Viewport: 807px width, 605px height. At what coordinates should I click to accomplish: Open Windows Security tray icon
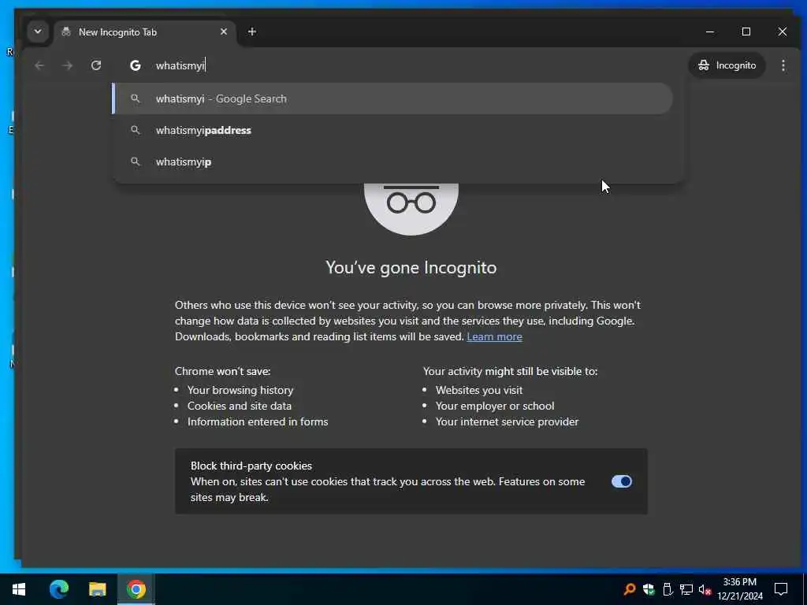(649, 589)
